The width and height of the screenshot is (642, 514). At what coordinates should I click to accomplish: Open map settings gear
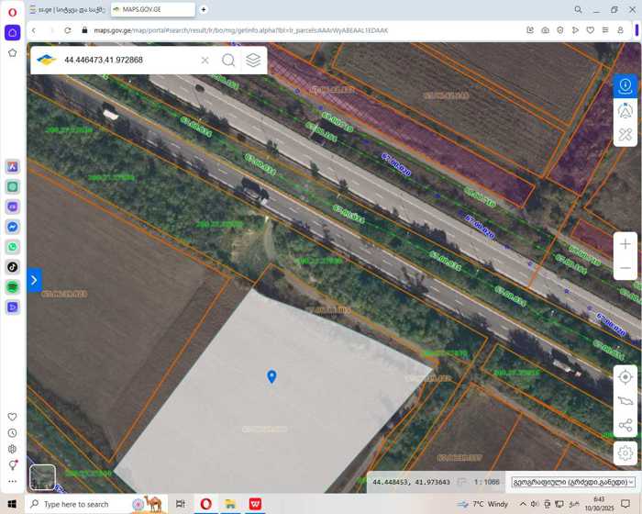pyautogui.click(x=625, y=453)
